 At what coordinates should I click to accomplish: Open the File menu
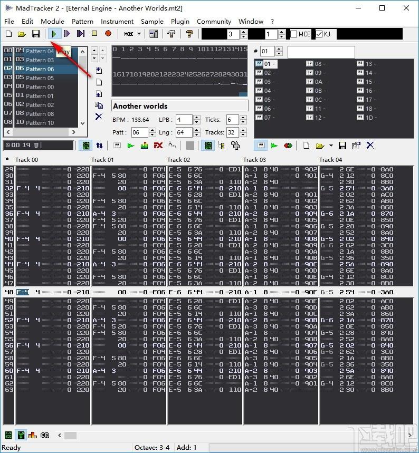9,22
